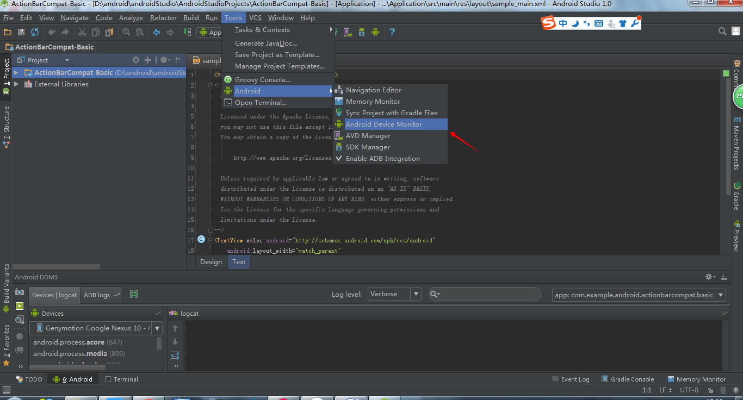Click the Forward navigation arrow
743x400 pixels.
[170, 33]
